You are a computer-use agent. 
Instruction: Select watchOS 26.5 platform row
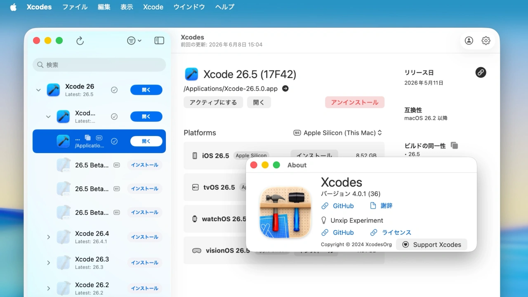coord(284,219)
